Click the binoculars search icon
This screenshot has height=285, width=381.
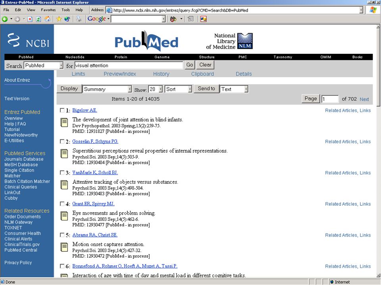tap(173, 19)
